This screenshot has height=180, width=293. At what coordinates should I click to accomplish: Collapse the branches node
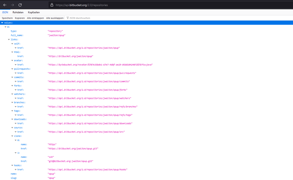tap(12, 102)
